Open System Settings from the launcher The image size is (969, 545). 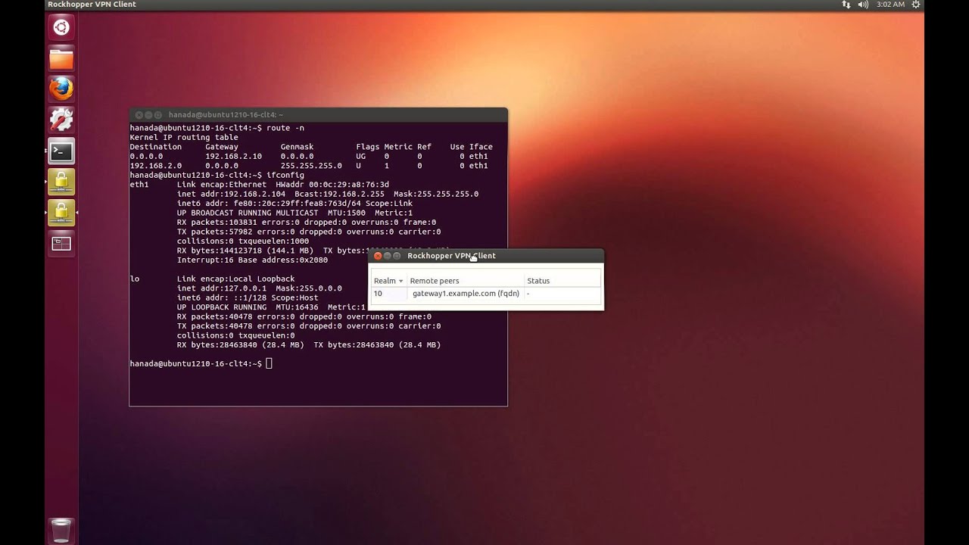pos(61,120)
